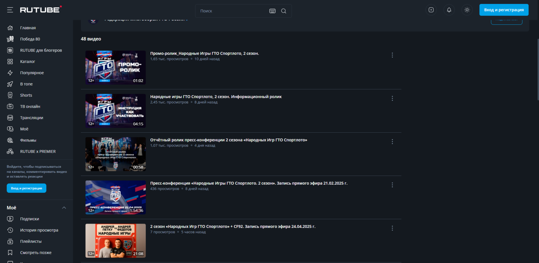Collapse the Моё sidebar section
The image size is (539, 263).
pos(64,208)
